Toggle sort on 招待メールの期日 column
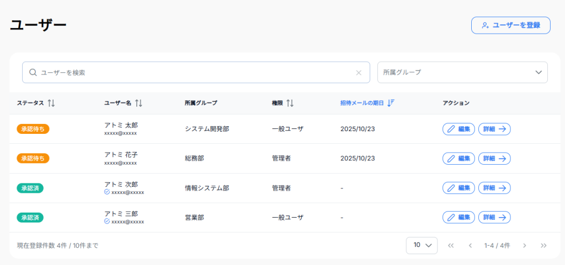Screen dimensions: 565x265 click(391, 103)
